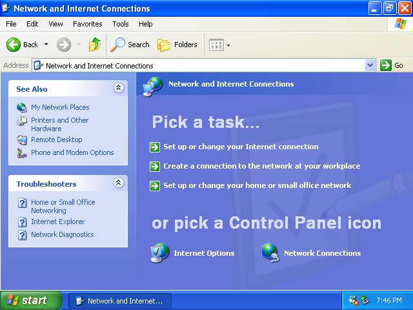Click the Network Diagnostics question mark icon
This screenshot has width=413, height=310.
tap(23, 235)
